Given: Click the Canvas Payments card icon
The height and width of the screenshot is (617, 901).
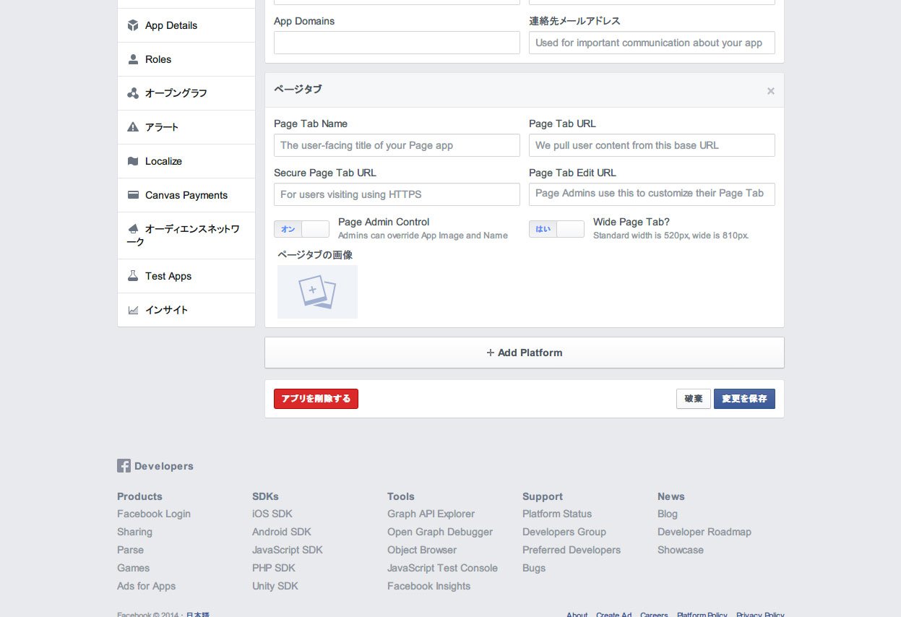Looking at the screenshot, I should click(133, 195).
